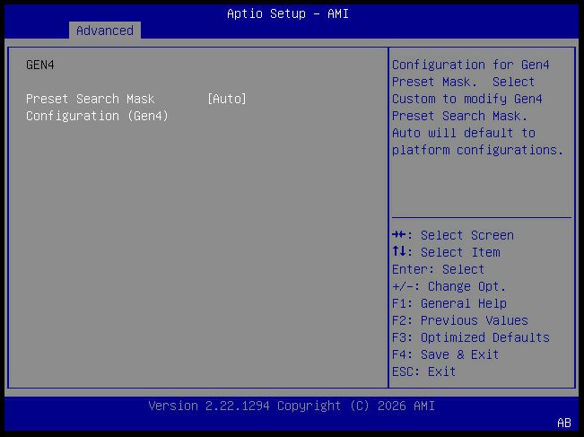The image size is (584, 437).
Task: Click the +/-: Change Opt. hint
Action: coord(449,286)
